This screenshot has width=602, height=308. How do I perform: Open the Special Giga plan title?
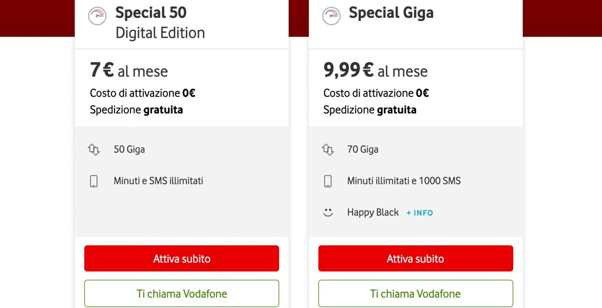pyautogui.click(x=391, y=13)
